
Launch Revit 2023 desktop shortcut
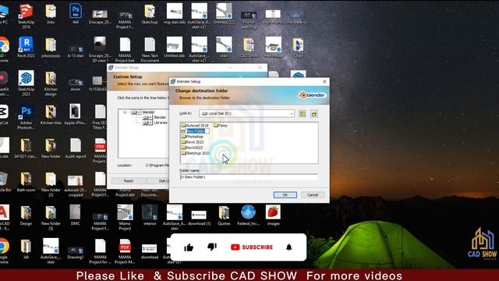[x=26, y=47]
